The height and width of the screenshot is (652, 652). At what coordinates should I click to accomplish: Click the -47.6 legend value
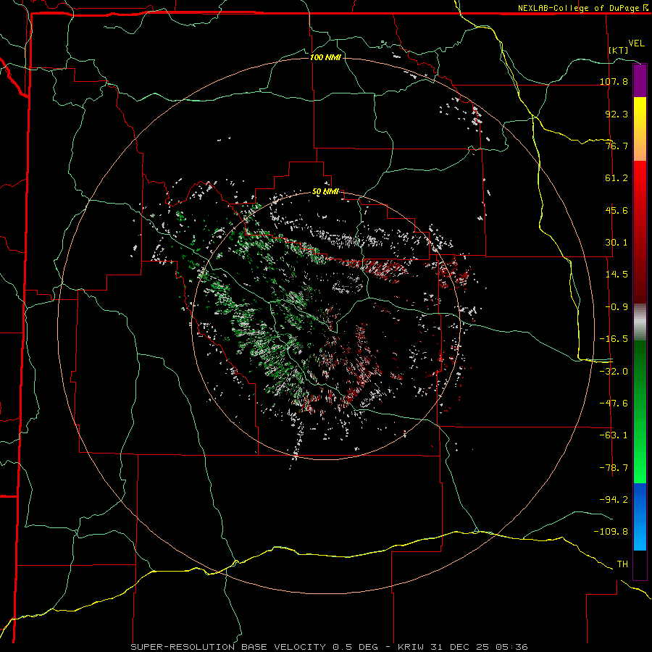point(614,404)
